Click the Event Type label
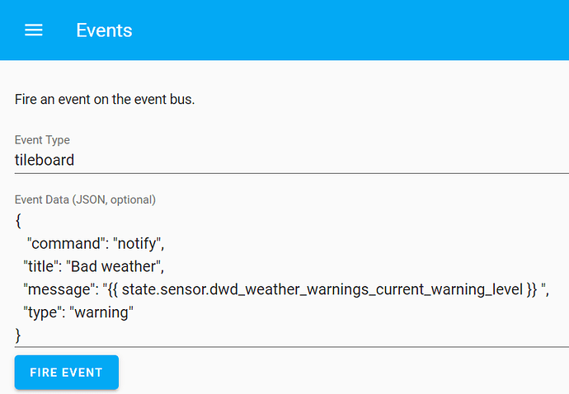The height and width of the screenshot is (394, 569). (x=42, y=140)
